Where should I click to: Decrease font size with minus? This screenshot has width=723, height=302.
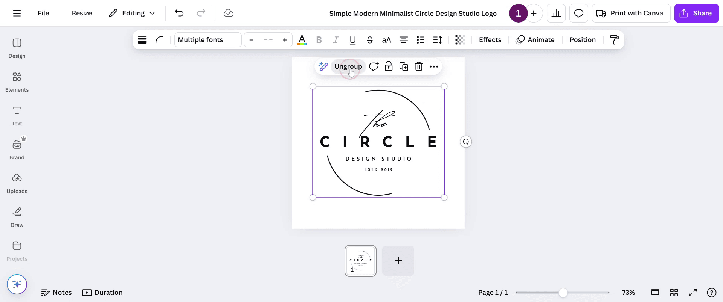(x=252, y=40)
